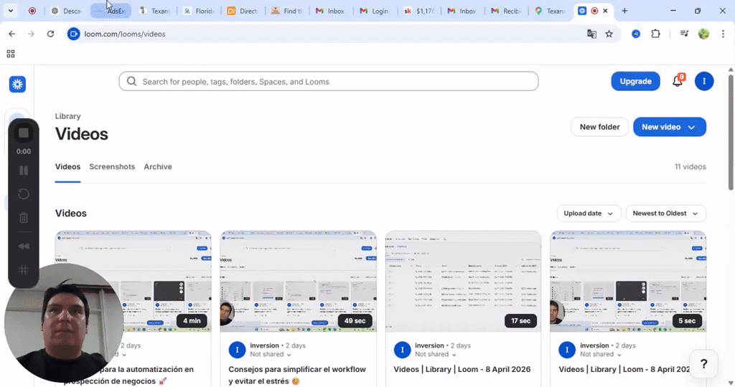
Task: Open the Chrome profile avatar
Action: pos(703,34)
